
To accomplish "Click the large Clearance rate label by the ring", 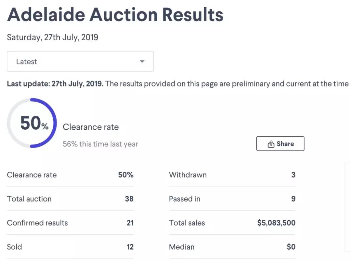I will (x=91, y=127).
